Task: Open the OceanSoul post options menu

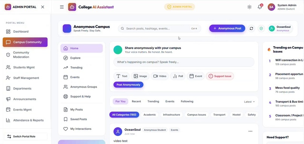Action: (x=250, y=131)
